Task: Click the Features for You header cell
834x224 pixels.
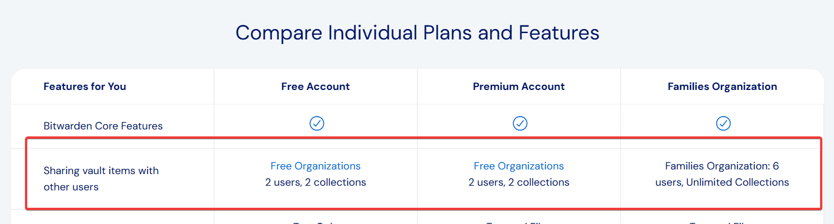Action: point(85,86)
